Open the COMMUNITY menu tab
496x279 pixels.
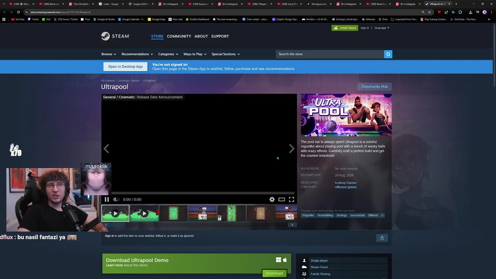(x=179, y=36)
